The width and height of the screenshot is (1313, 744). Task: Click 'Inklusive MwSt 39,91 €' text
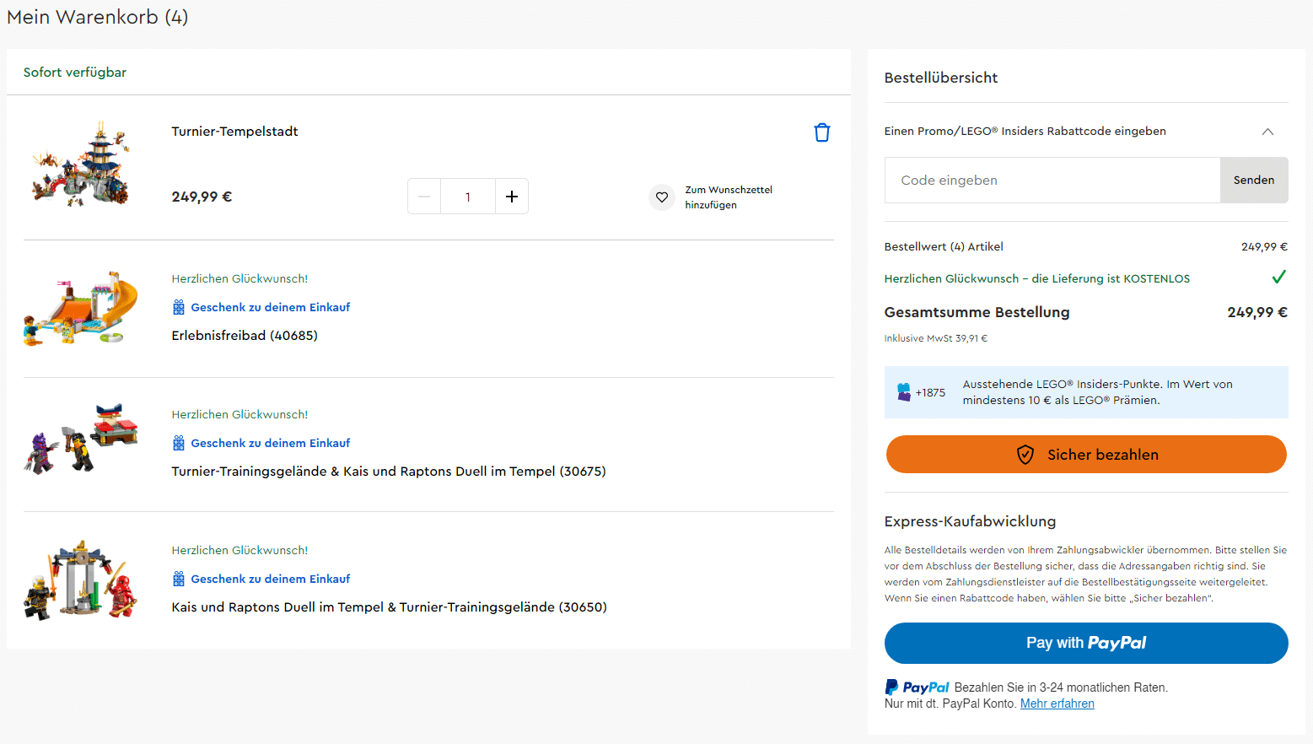pos(936,338)
